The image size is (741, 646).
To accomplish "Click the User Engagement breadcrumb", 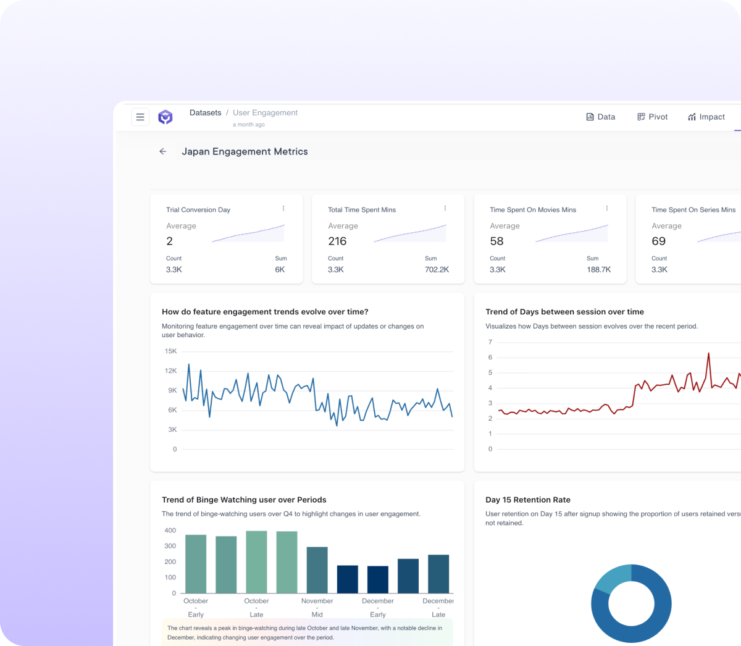I will coord(265,112).
